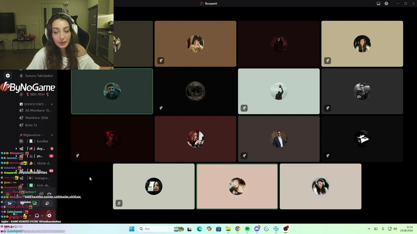Screen dimensions: 417x234
Task: Open Discord user settings gear
Action: pyautogui.click(x=49, y=215)
